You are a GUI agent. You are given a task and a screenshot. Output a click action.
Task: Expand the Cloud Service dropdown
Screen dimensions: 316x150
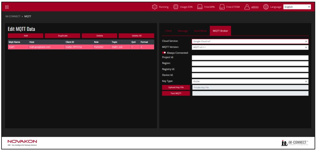click(250, 41)
